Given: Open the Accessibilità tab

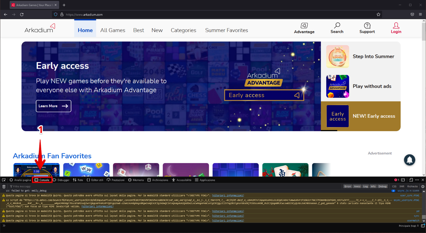Looking at the screenshot, I should tap(182, 180).
